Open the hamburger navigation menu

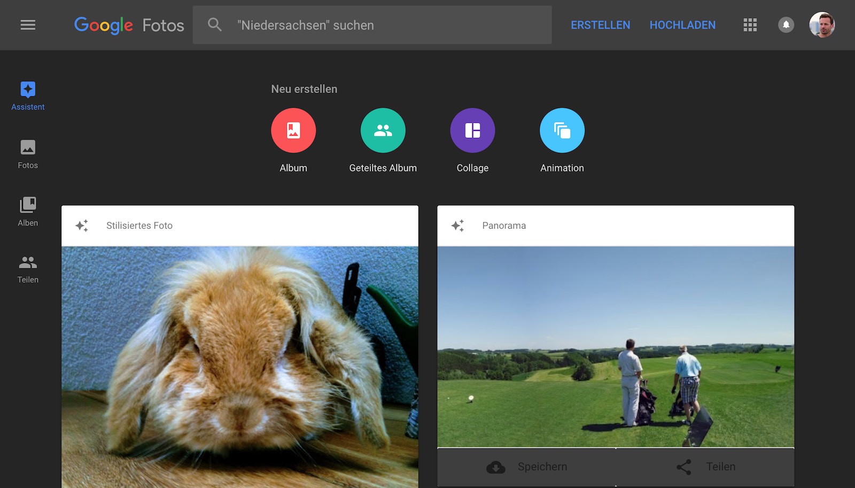[x=28, y=25]
